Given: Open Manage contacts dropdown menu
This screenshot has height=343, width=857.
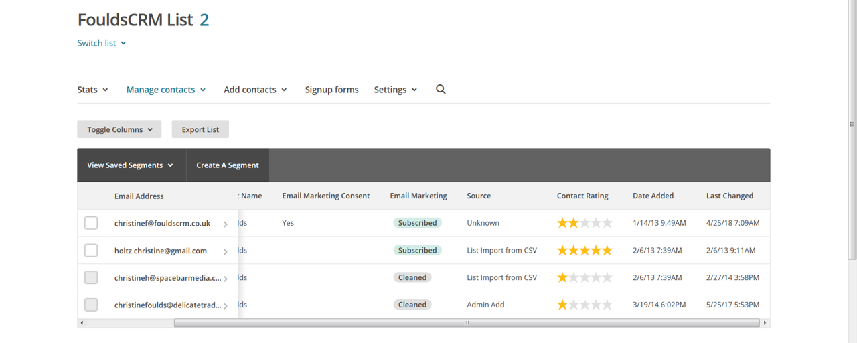Looking at the screenshot, I should (x=166, y=90).
